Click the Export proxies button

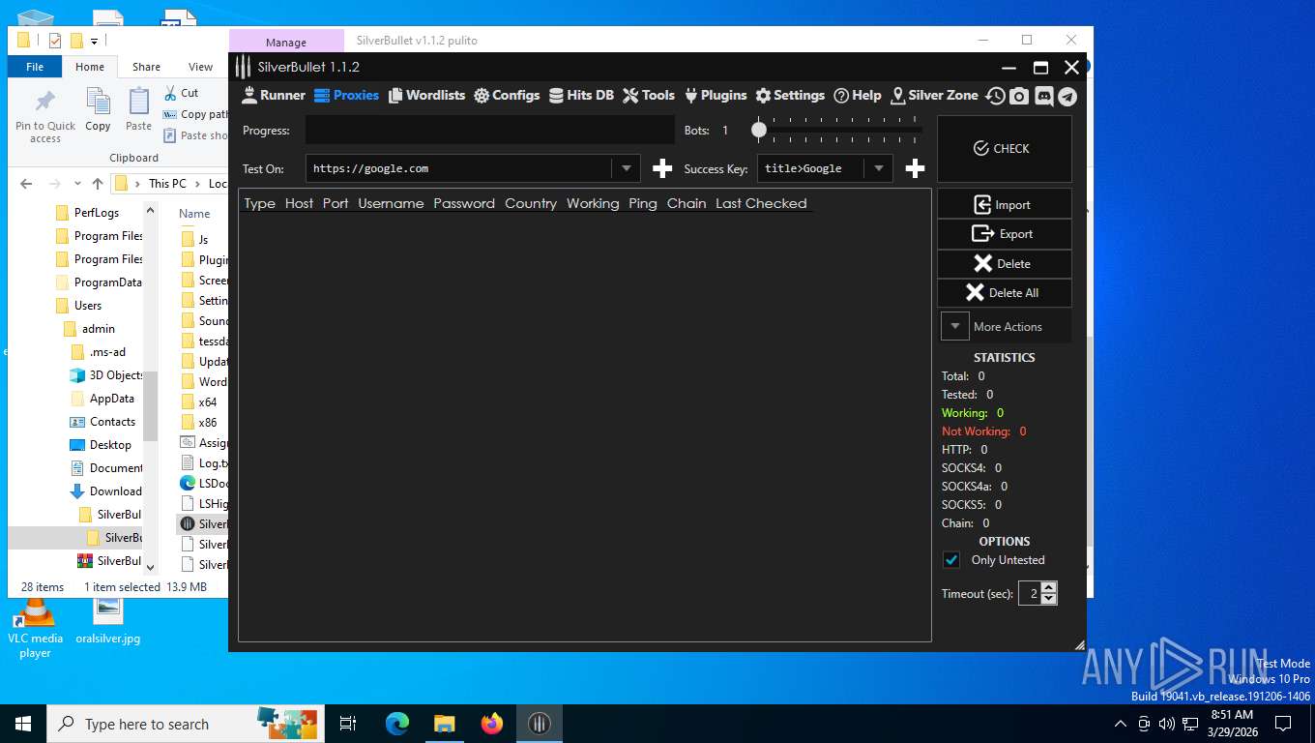pyautogui.click(x=1004, y=234)
